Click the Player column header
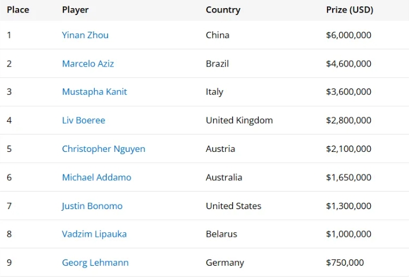 (75, 10)
